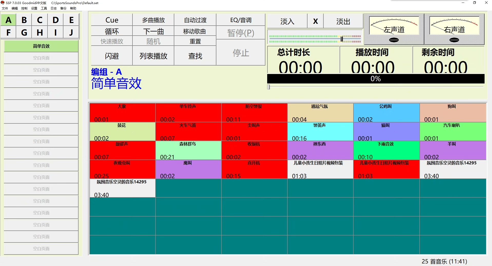
Task: Play the 火车气笛 sound cell
Action: tap(188, 132)
